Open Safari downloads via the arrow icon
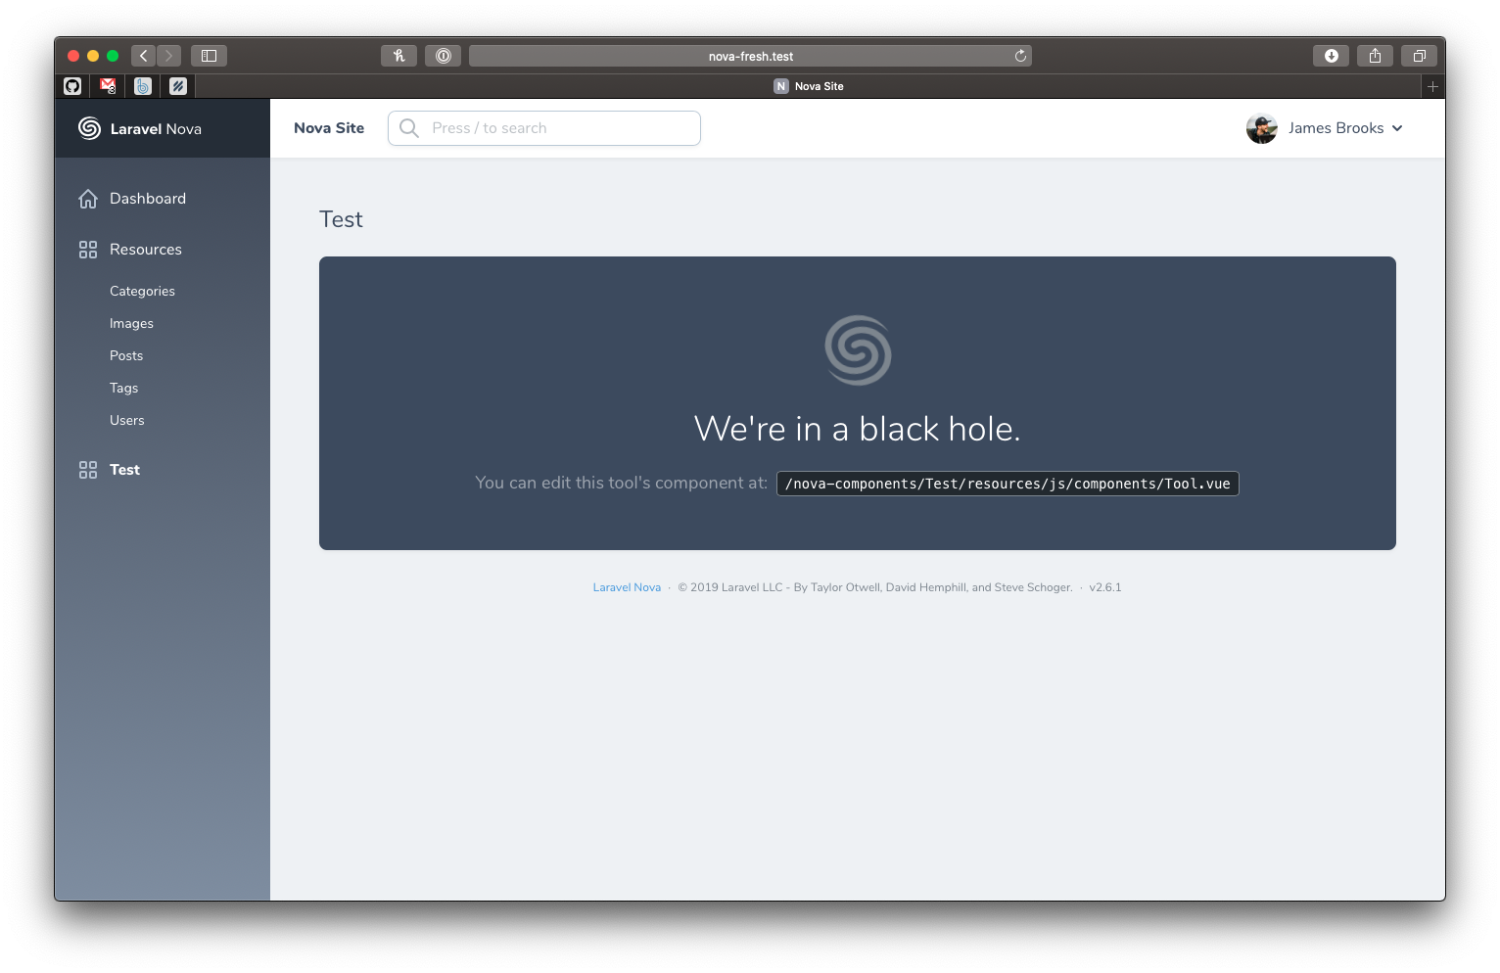The height and width of the screenshot is (973, 1500). 1331,56
